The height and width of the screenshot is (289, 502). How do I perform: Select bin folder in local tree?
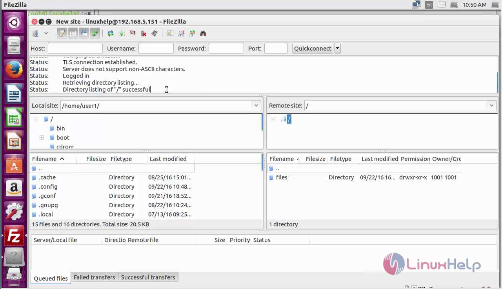point(60,128)
